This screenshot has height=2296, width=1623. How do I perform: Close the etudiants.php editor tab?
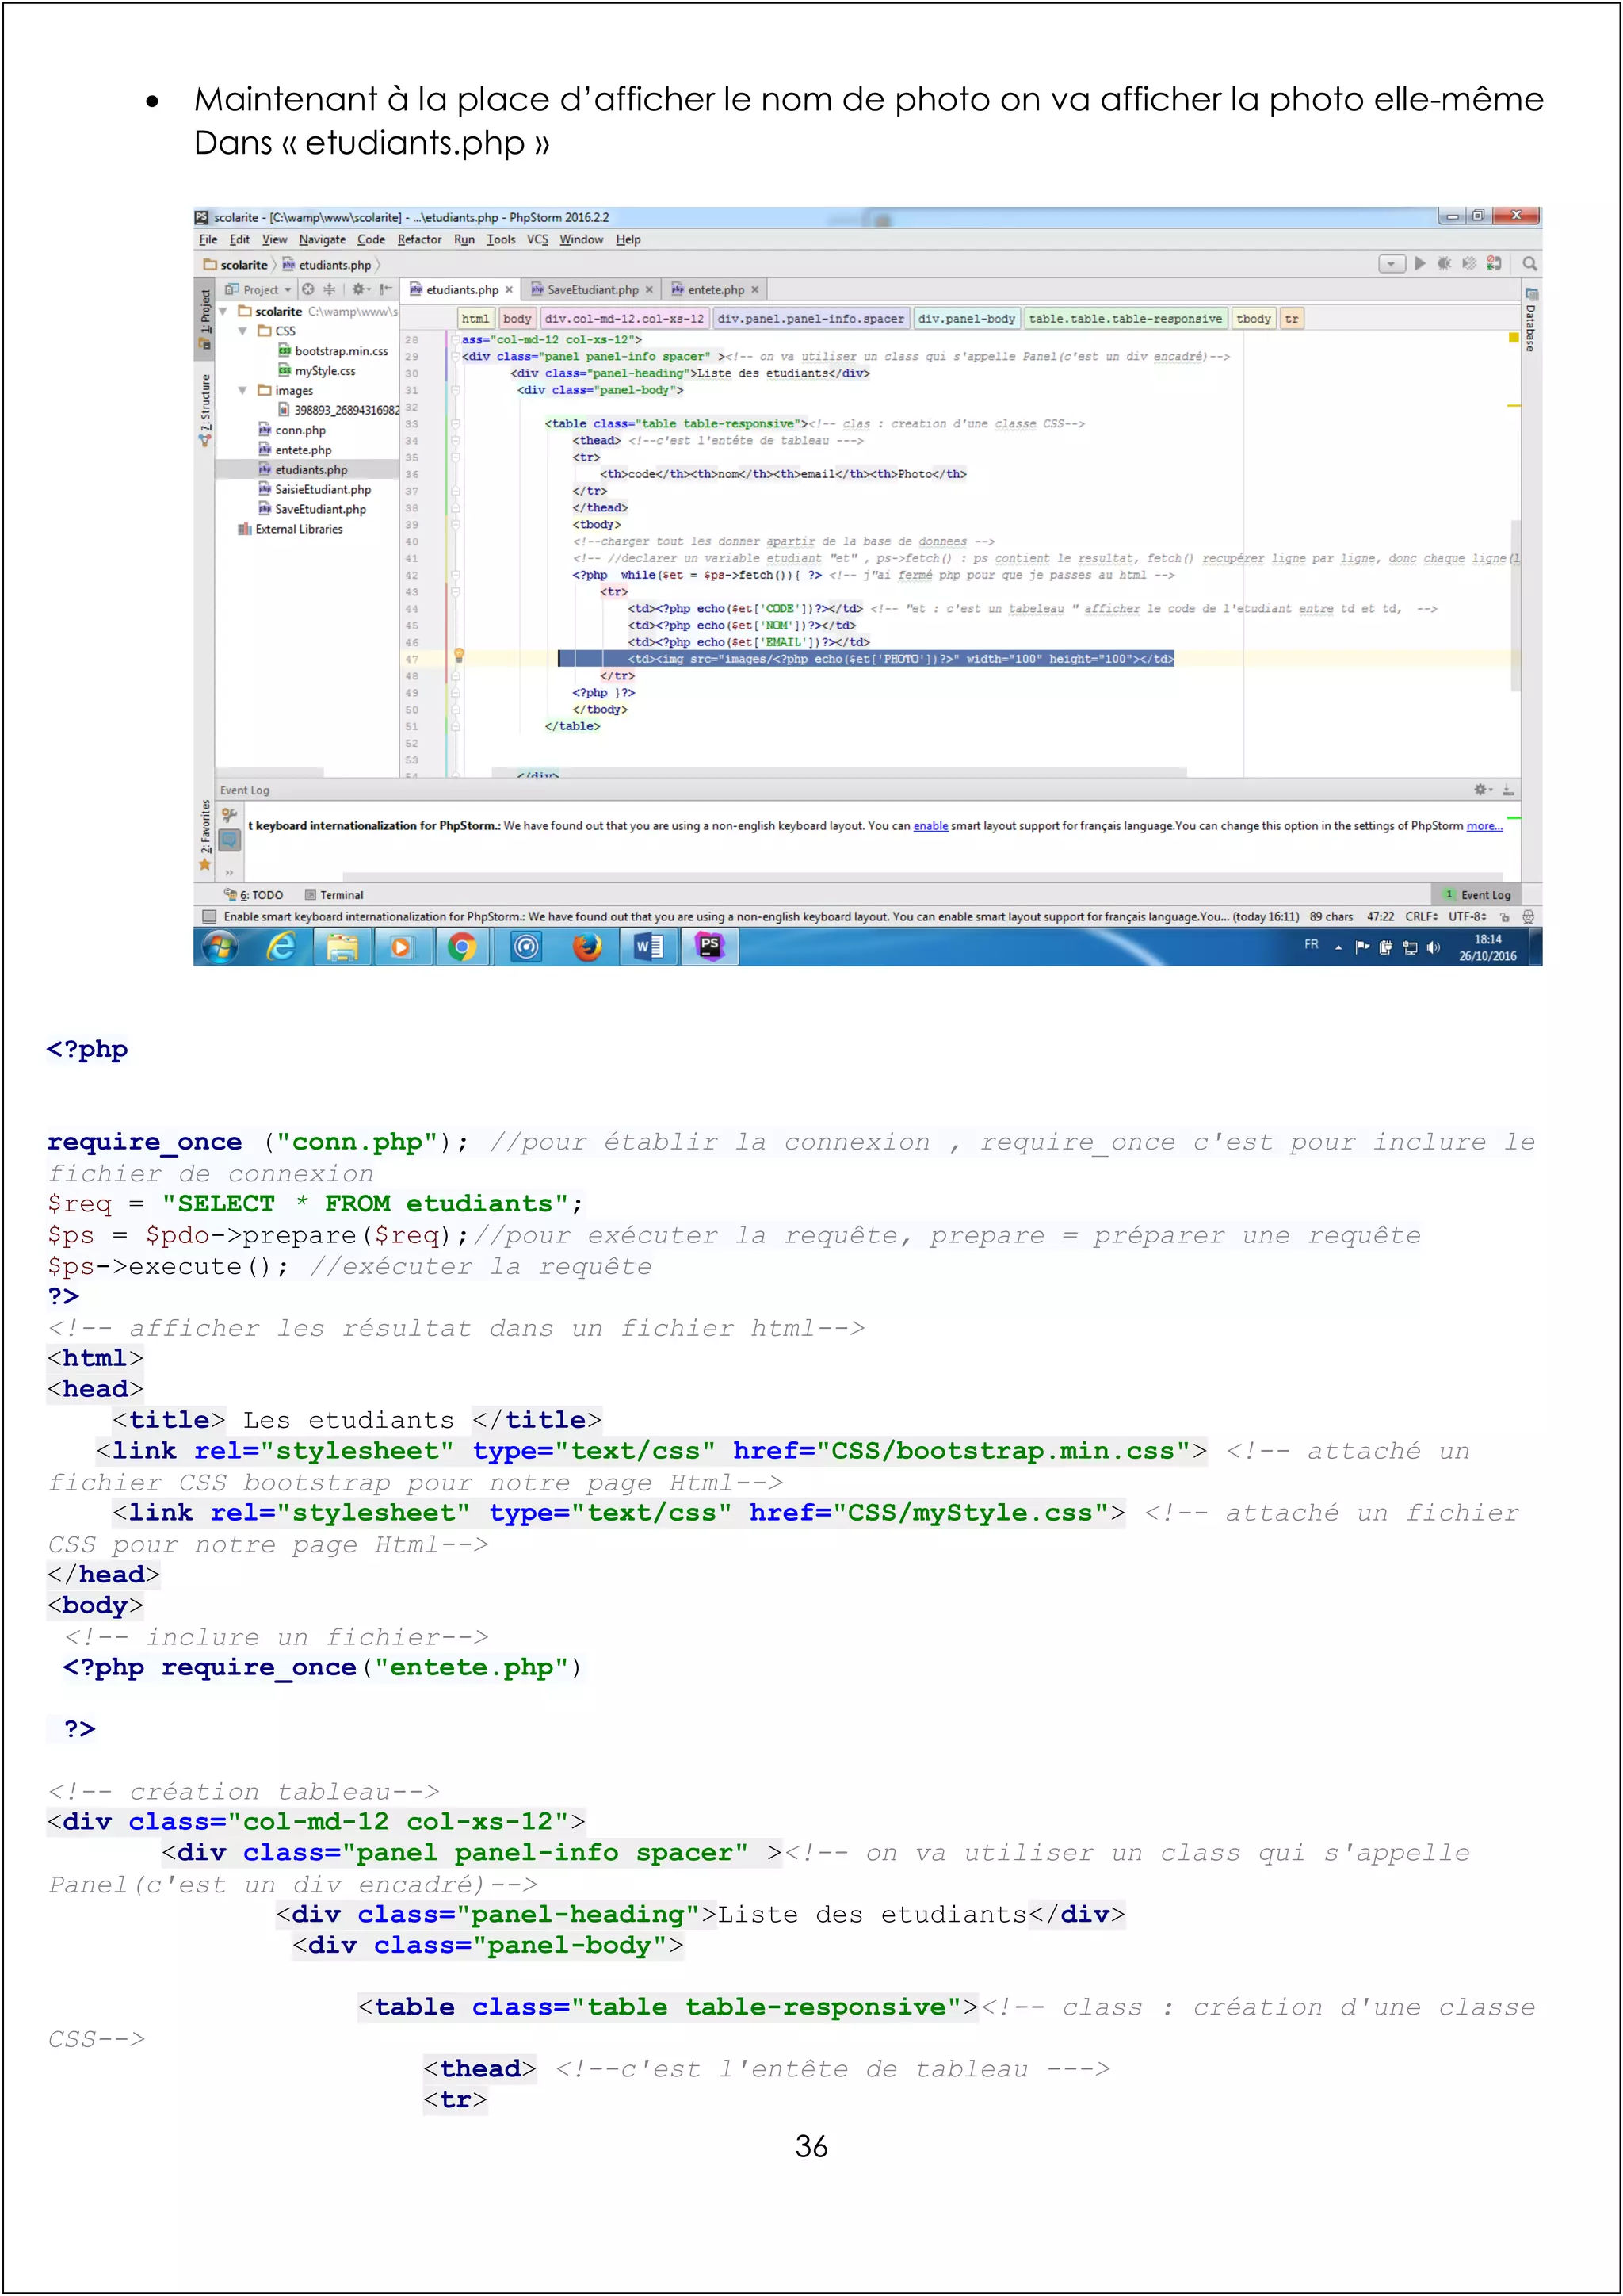click(509, 290)
